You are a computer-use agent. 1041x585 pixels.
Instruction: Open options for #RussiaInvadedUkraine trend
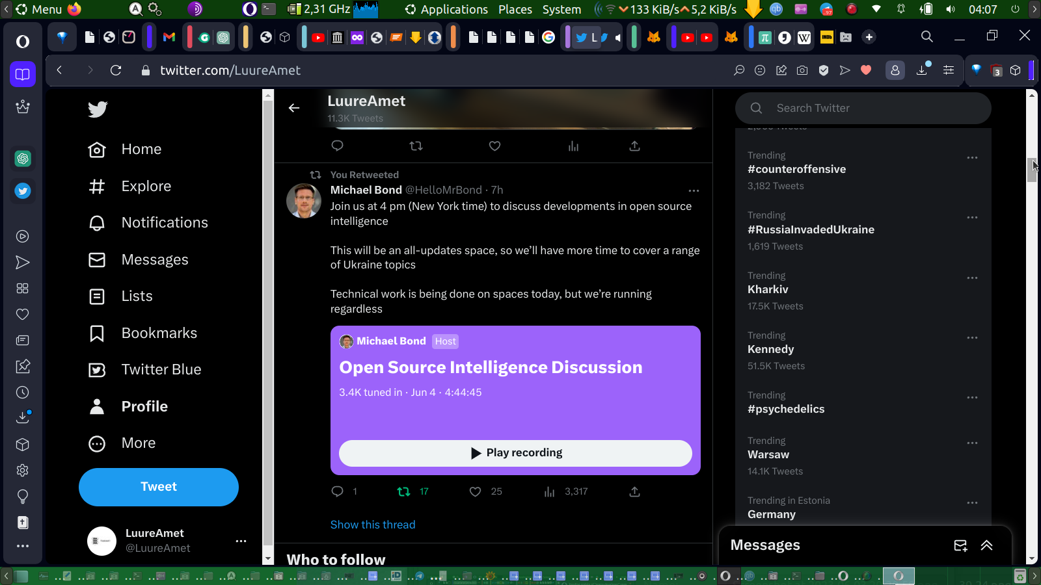972,217
